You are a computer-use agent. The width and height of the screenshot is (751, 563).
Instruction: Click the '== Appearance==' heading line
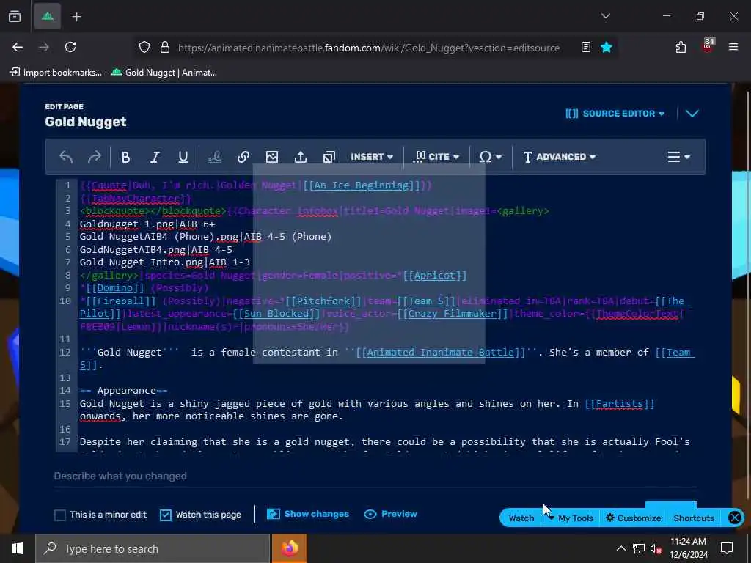(123, 391)
